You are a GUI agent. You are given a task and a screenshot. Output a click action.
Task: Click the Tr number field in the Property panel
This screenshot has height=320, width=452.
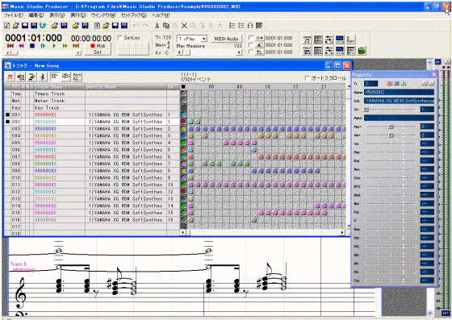[371, 84]
